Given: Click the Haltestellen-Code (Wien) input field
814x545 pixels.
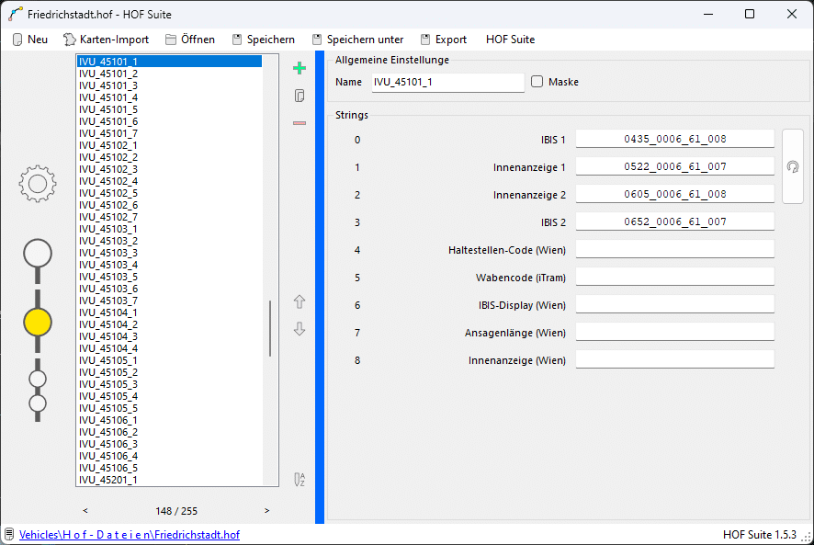Looking at the screenshot, I should tap(674, 249).
